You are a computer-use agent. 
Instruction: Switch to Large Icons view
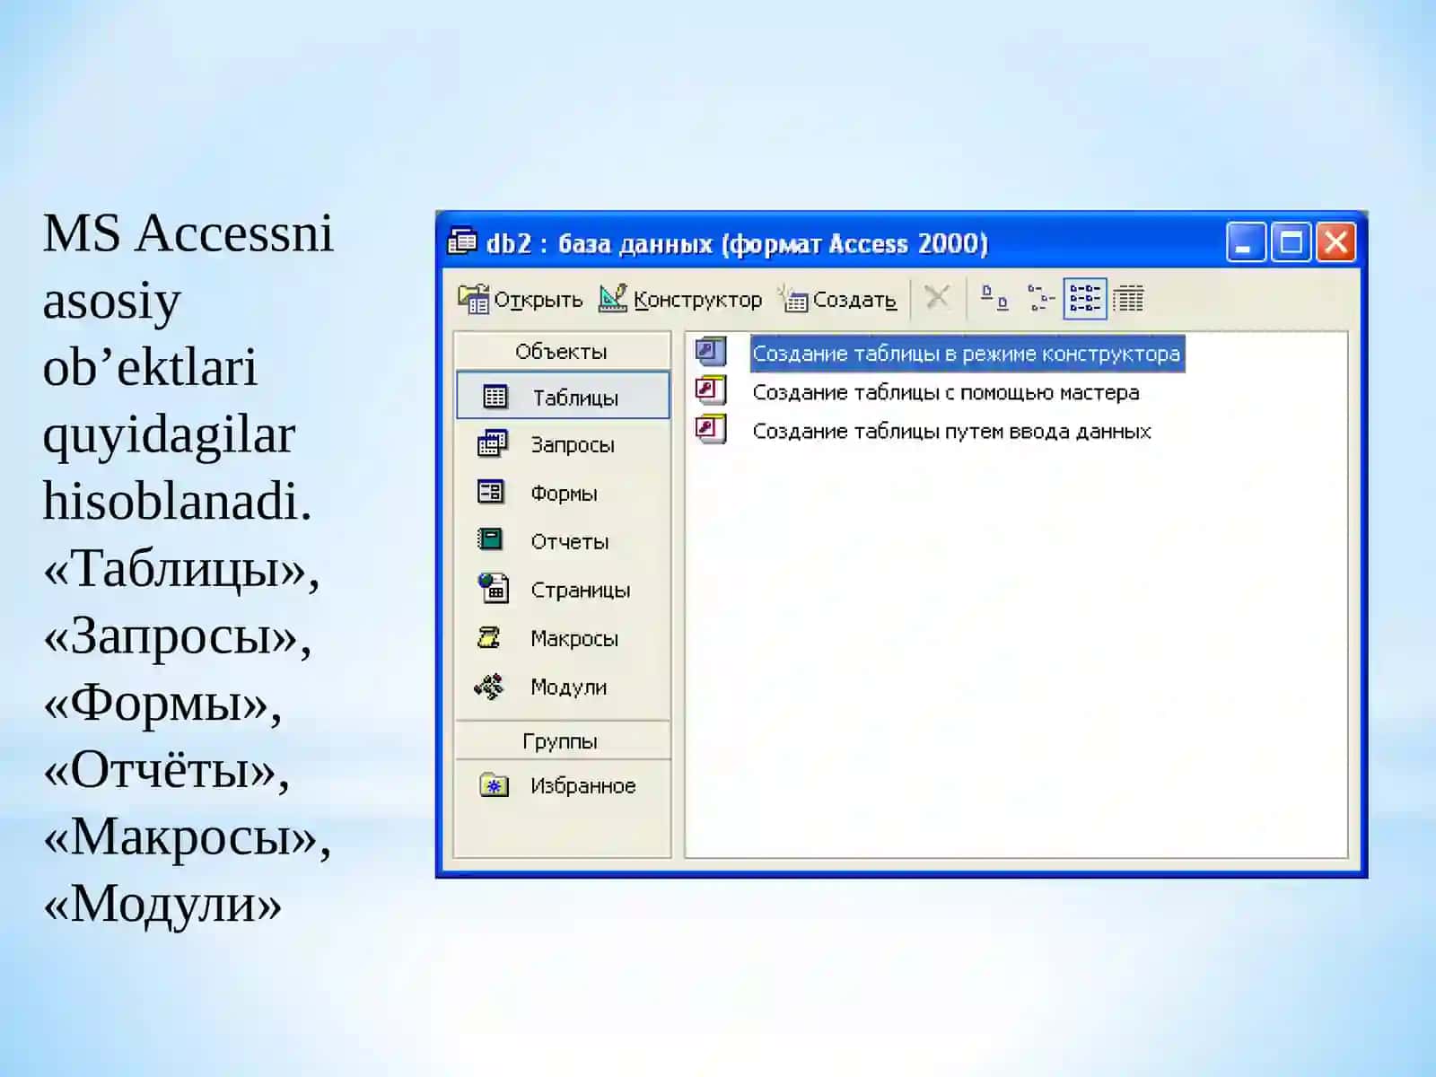[994, 298]
